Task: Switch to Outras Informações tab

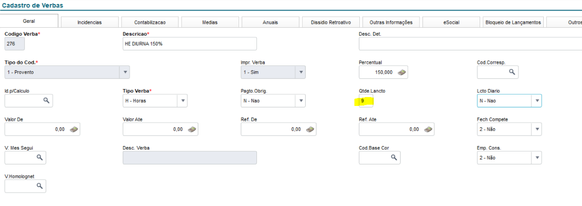Action: [x=391, y=22]
